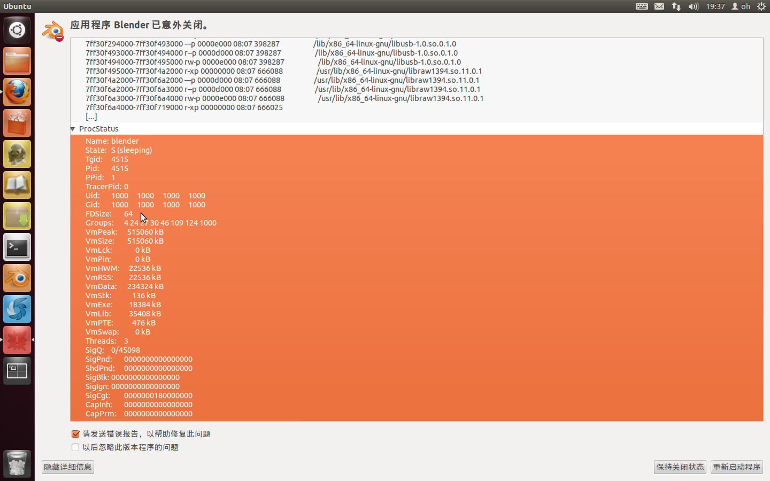The height and width of the screenshot is (481, 770).
Task: Select the 'State: S (sleeping)' line
Action: pos(119,150)
